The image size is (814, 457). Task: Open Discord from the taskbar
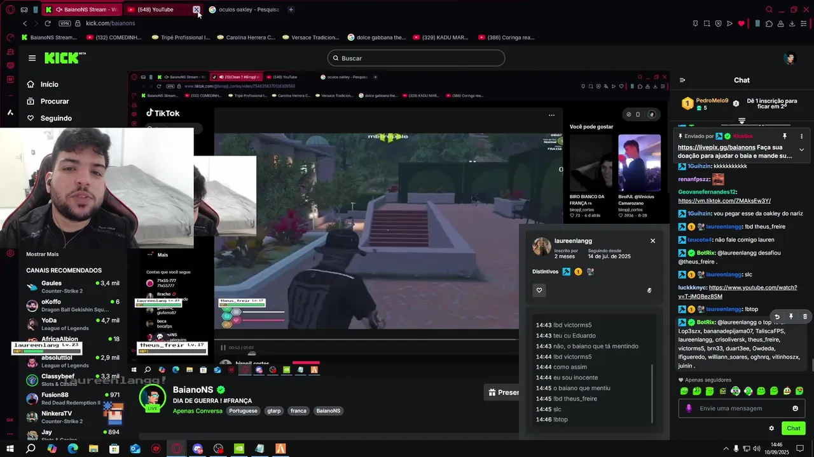(x=197, y=449)
